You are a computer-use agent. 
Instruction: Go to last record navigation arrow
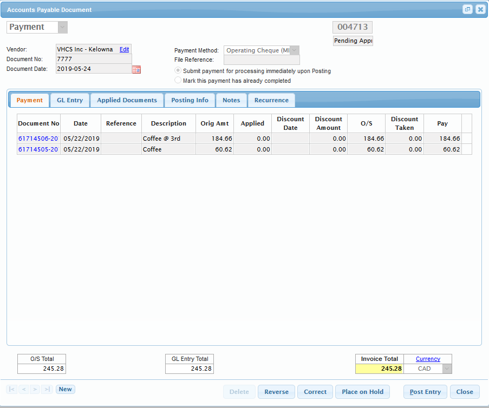pos(47,389)
